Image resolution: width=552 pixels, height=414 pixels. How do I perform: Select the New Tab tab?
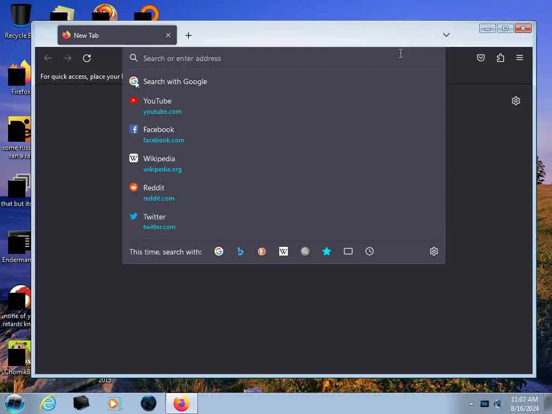pos(117,35)
